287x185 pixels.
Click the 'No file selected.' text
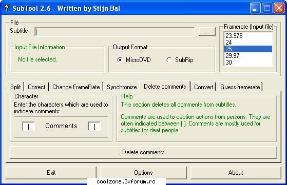[37, 59]
